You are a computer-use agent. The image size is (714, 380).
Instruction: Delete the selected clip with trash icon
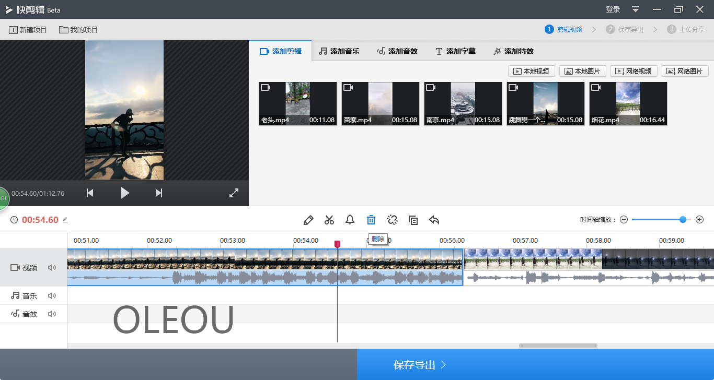[371, 220]
